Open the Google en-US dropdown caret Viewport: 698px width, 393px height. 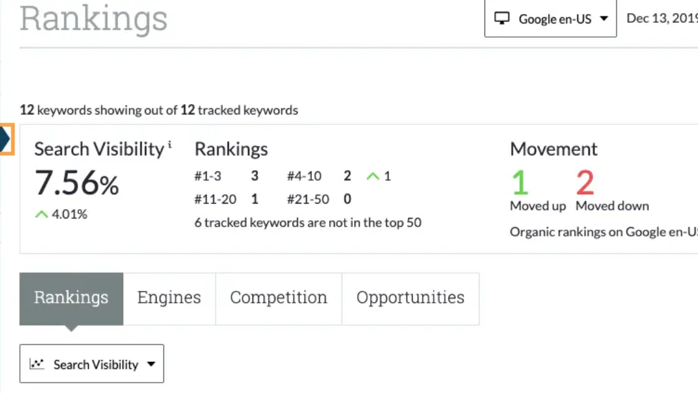click(604, 19)
